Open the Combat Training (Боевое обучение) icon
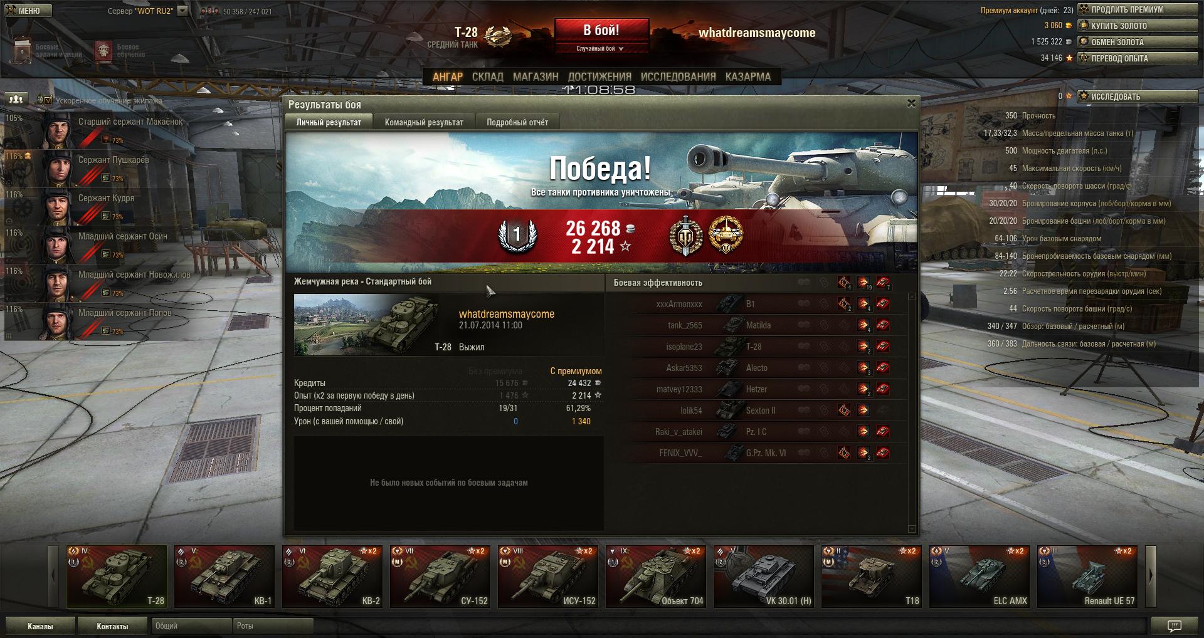Image resolution: width=1204 pixels, height=638 pixels. (103, 51)
